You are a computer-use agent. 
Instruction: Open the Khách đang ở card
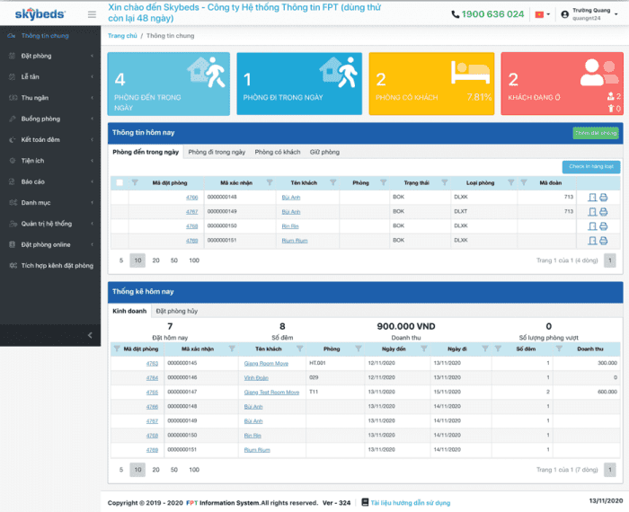(x=562, y=84)
